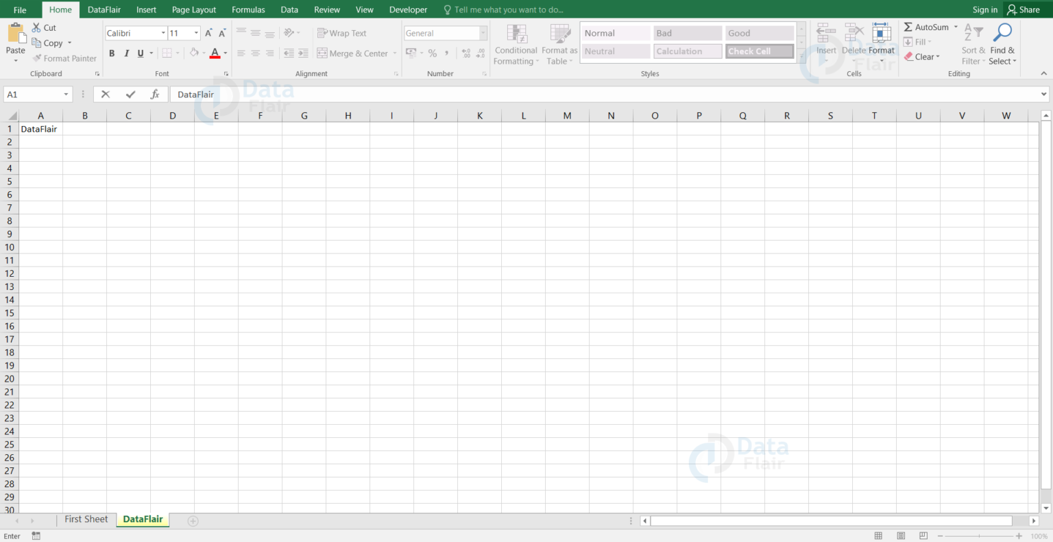This screenshot has height=542, width=1053.
Task: Click Sign in
Action: pyautogui.click(x=985, y=10)
